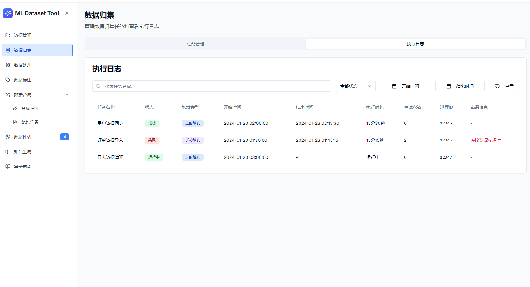Viewport: 530px width, 287px height.
Task: Click the 数据标注 tag icon
Action: tap(8, 80)
